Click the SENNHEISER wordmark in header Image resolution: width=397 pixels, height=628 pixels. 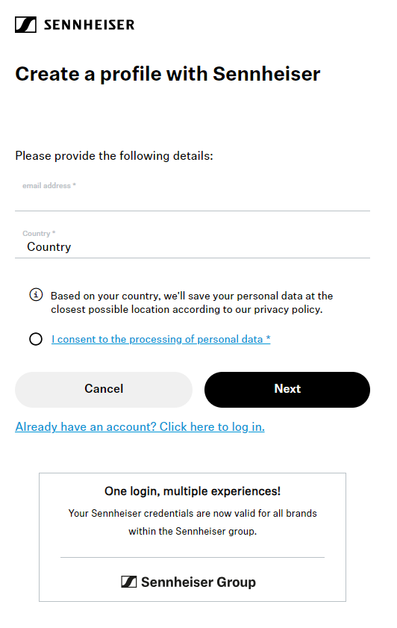[x=90, y=25]
